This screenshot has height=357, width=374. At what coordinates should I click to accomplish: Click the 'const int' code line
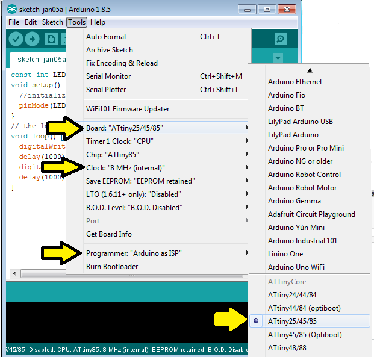[x=38, y=75]
